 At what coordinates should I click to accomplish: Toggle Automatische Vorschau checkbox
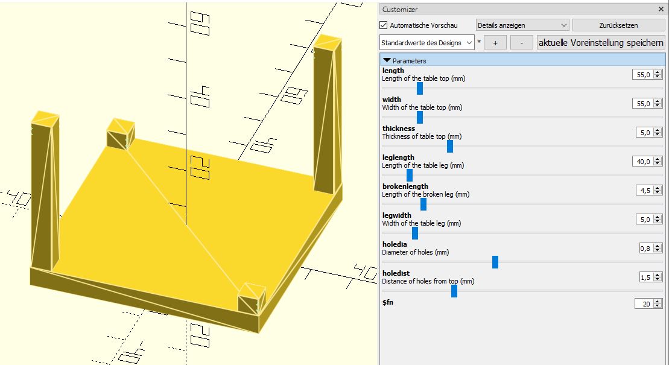pyautogui.click(x=384, y=25)
